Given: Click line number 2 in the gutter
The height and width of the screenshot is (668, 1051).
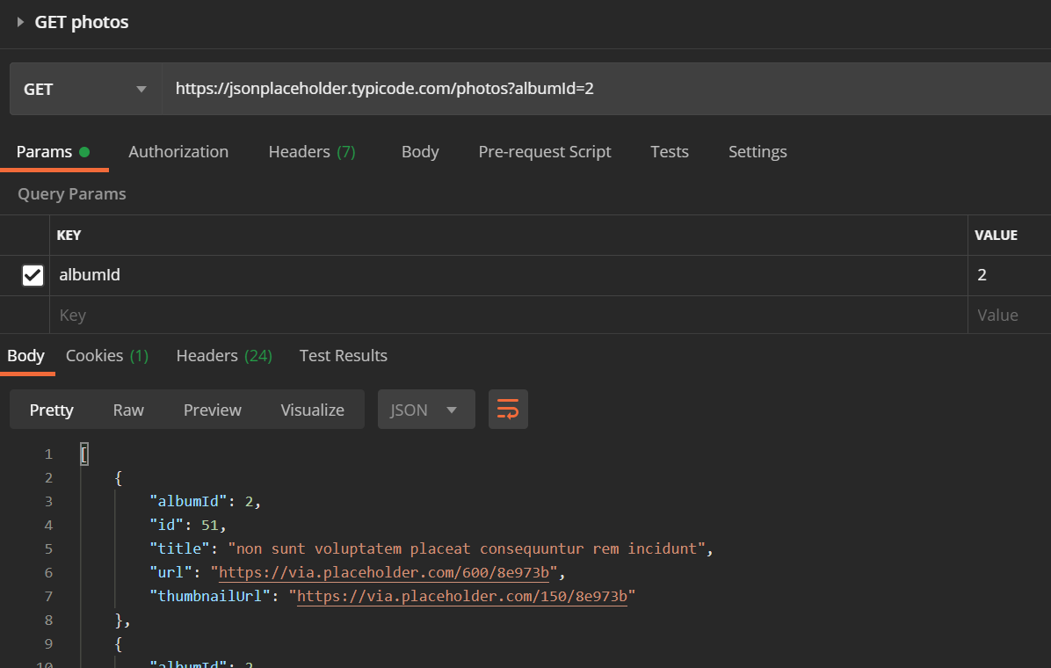Looking at the screenshot, I should [49, 478].
